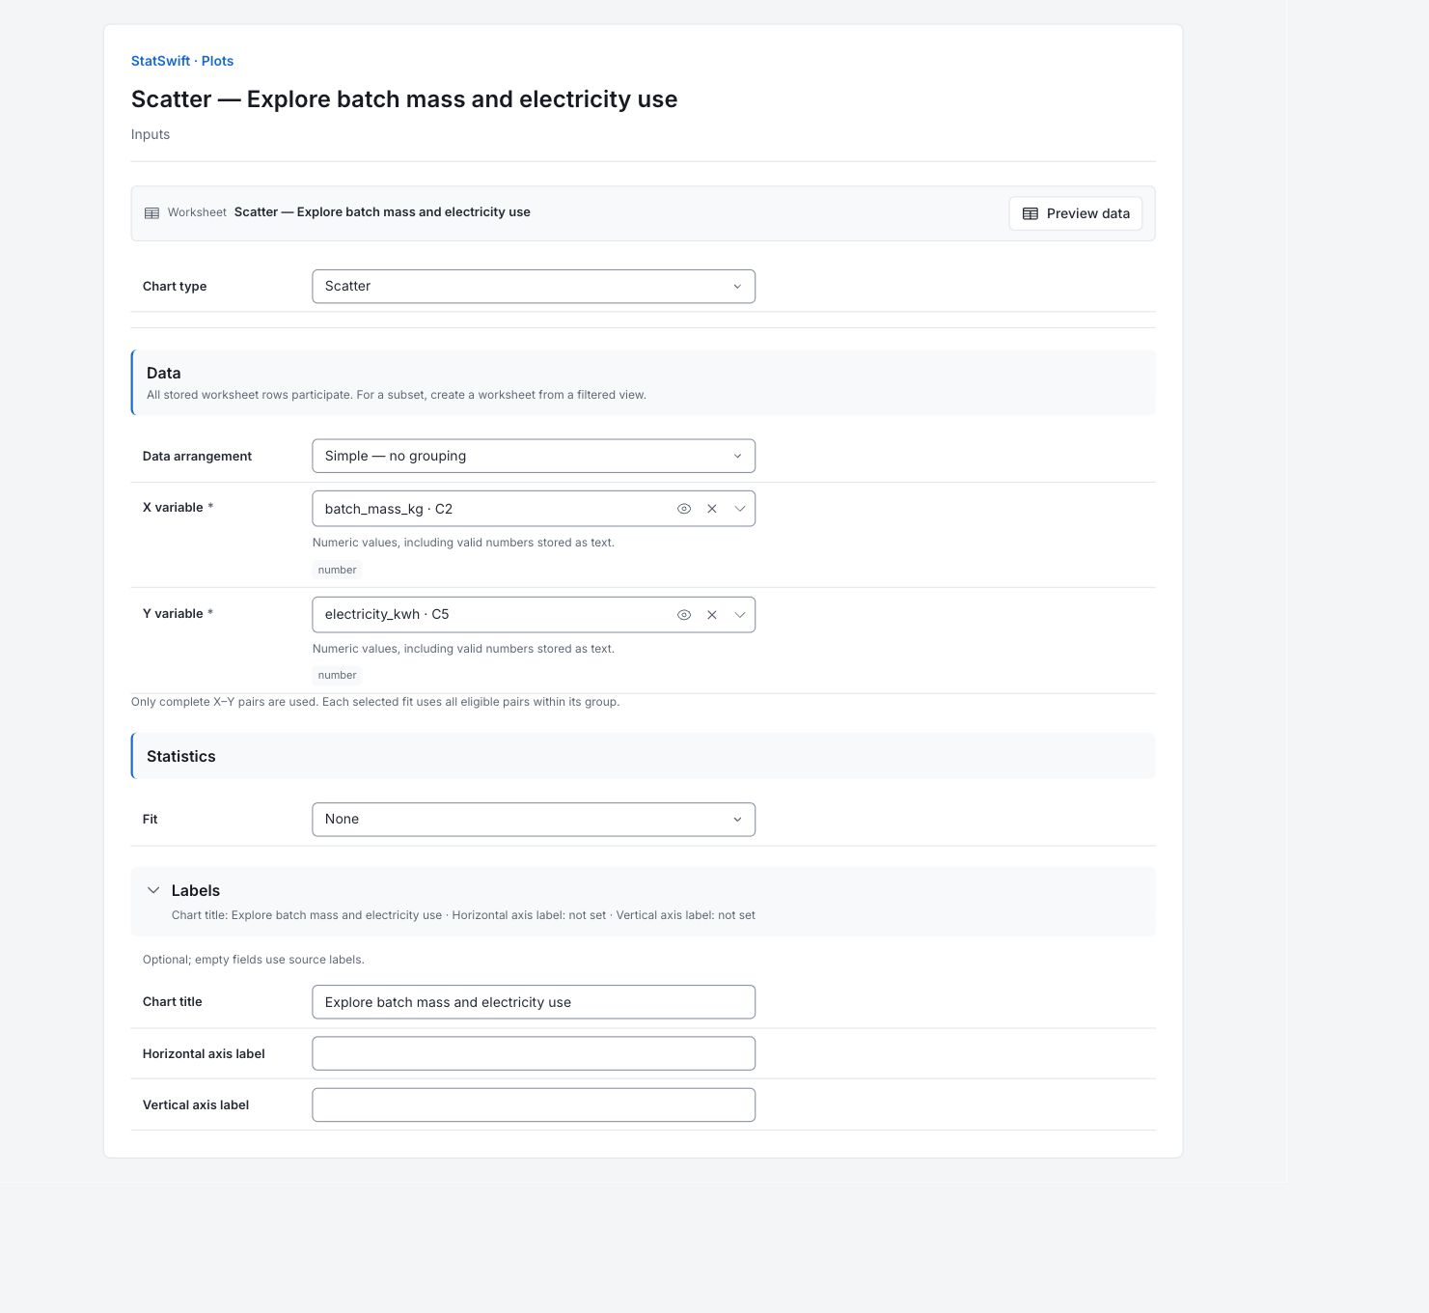The width and height of the screenshot is (1429, 1313).
Task: Open the Chart type dropdown
Action: click(534, 287)
